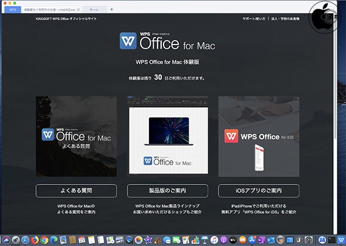This screenshot has height=246, width=346.
Task: Open Podcasts in the Dock
Action: [223, 240]
